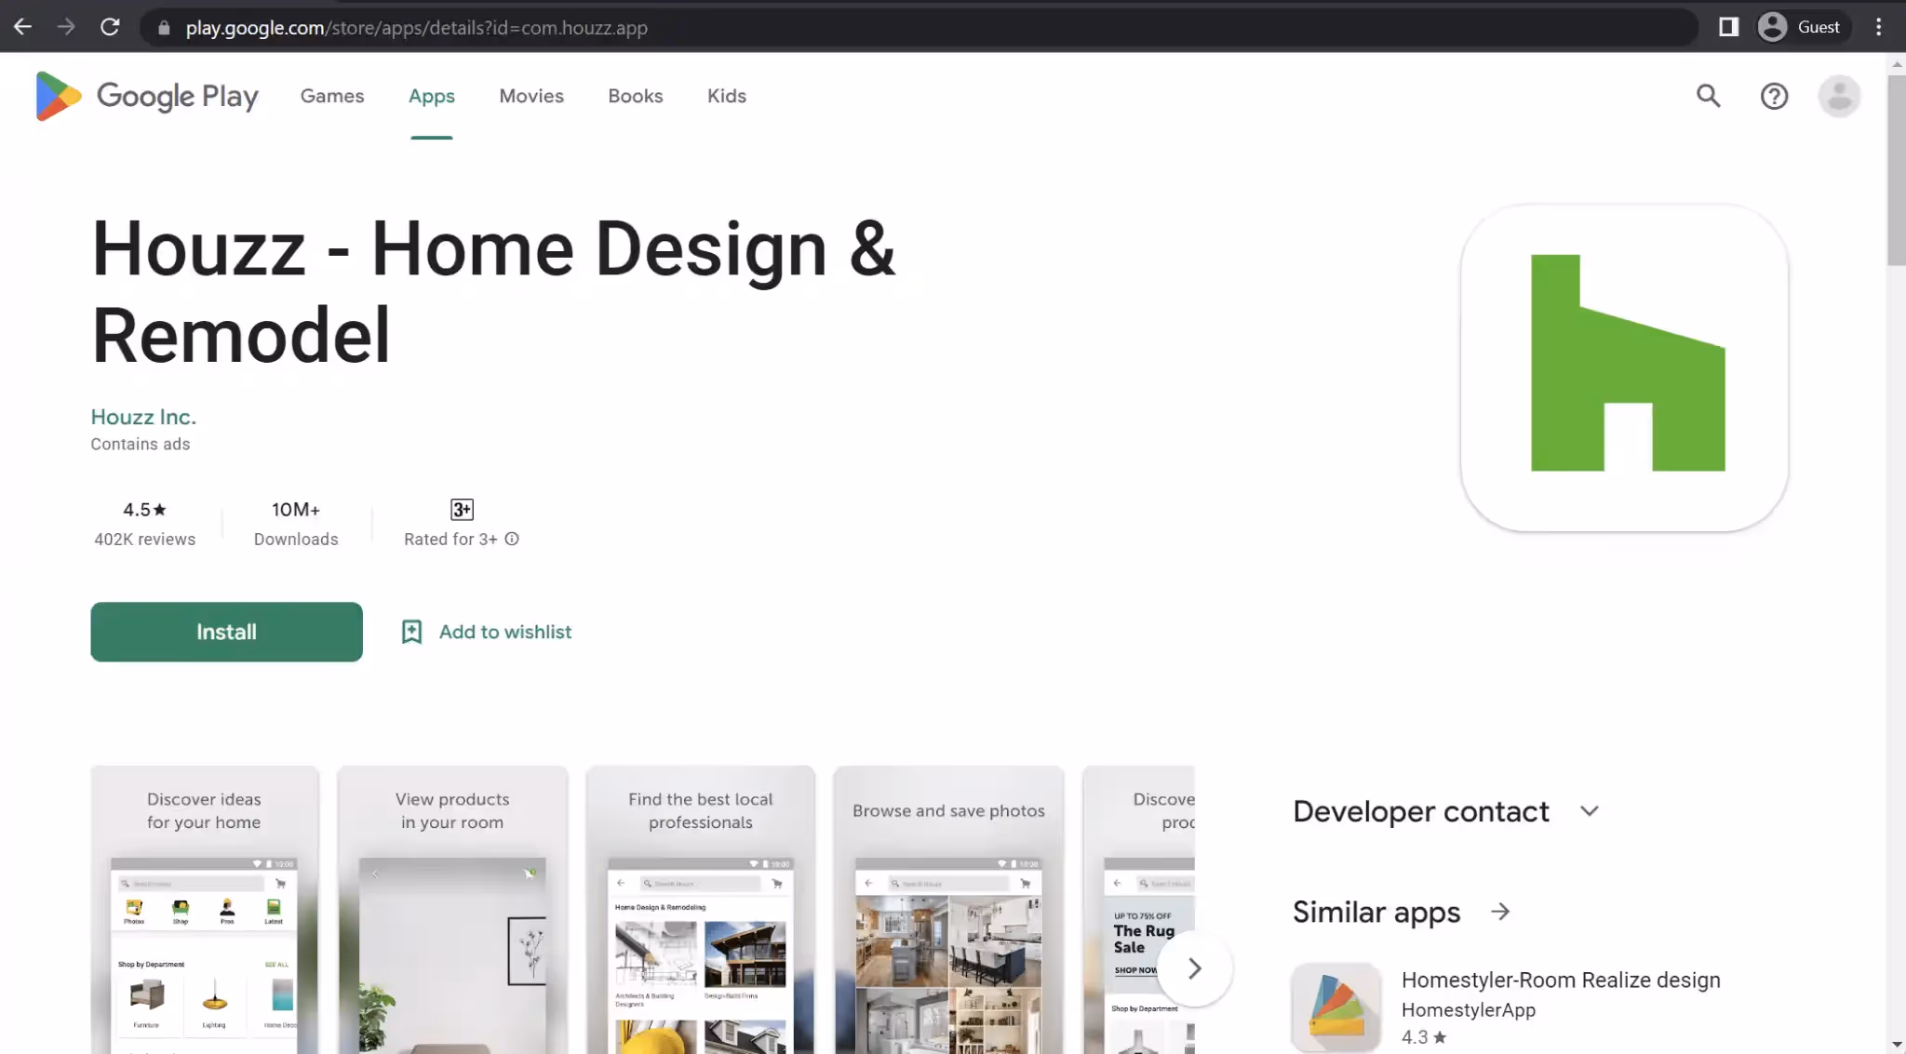The image size is (1906, 1054).
Task: Open the Houzz Inc. developer page
Action: coord(142,416)
